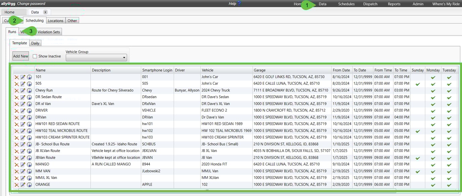Viewport: 462px width, 196px height.
Task: Toggle Monday checkmark for "MM VAN"
Action: pos(433,171)
